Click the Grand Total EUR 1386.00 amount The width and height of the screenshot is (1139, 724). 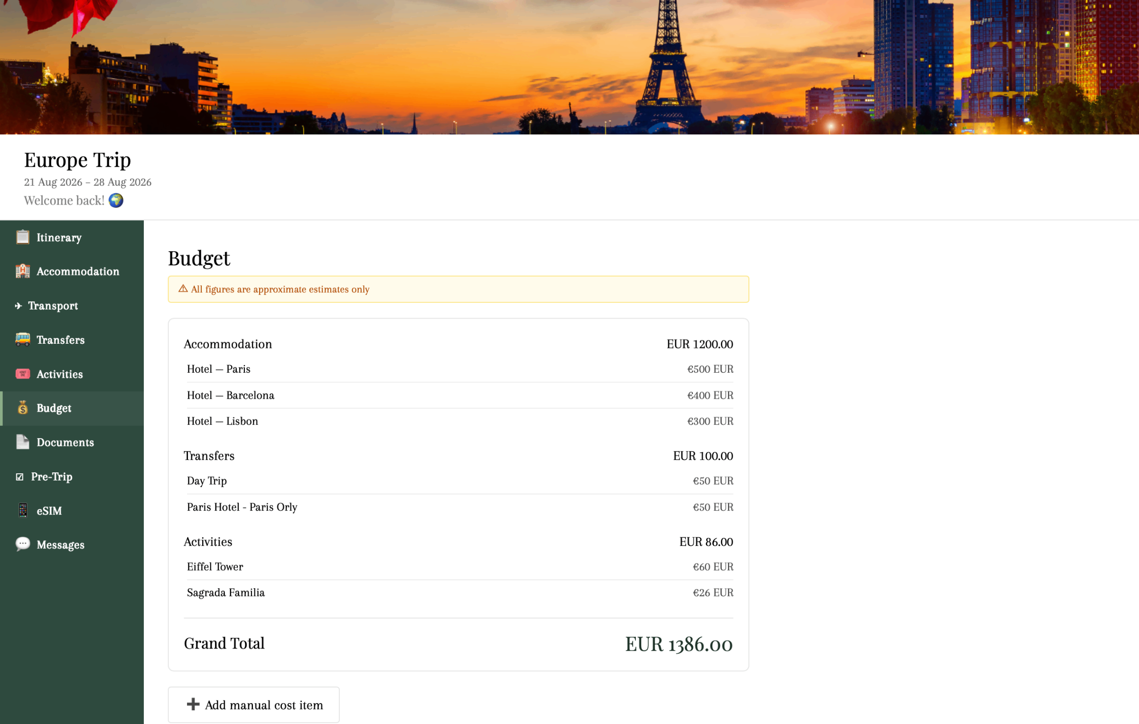click(x=679, y=644)
